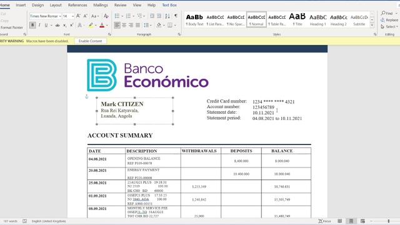Click the Banco Económico logo image
The image size is (400, 225).
coord(147,75)
